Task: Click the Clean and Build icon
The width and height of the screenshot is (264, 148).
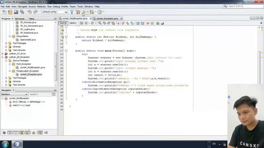Action: pos(78,12)
